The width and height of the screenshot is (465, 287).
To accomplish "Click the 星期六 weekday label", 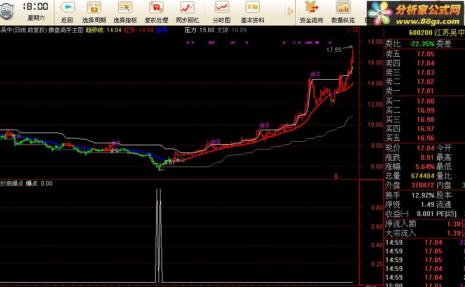I will tap(36, 18).
